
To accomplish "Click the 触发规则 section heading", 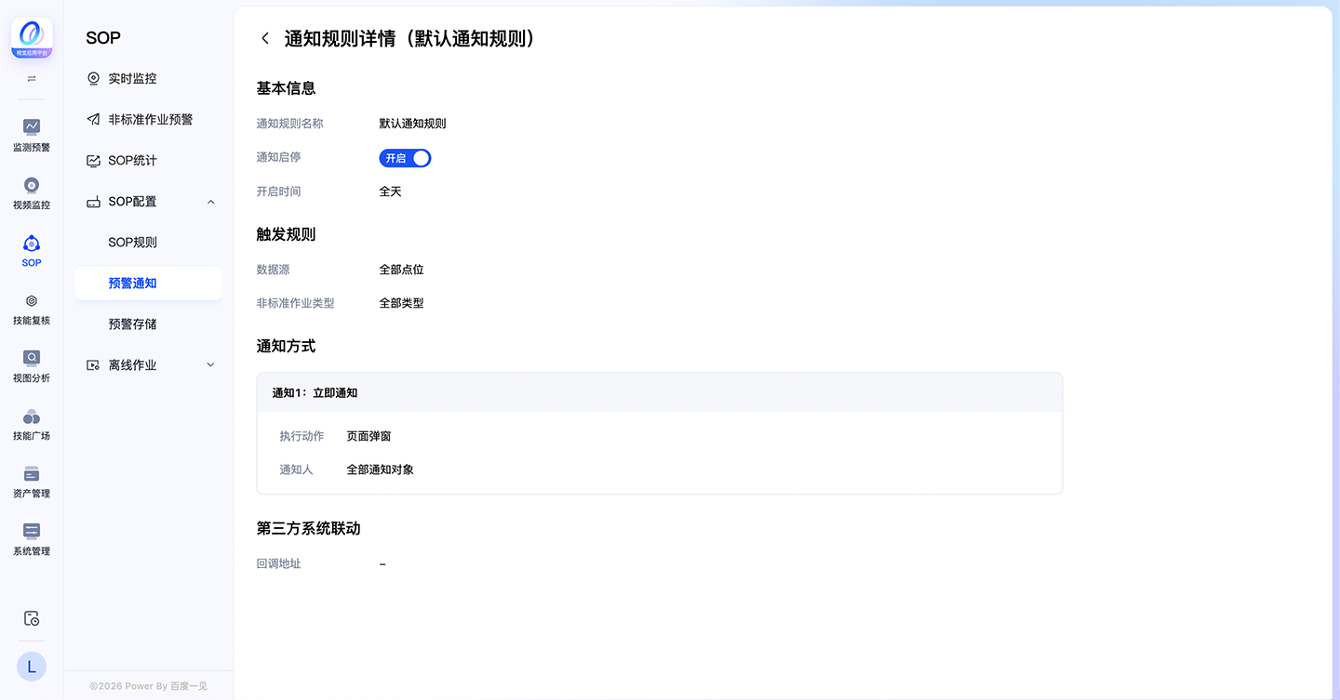I will click(286, 234).
